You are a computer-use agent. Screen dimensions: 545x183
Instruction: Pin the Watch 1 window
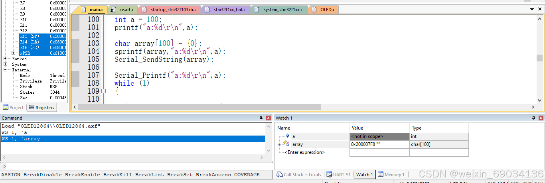click(x=534, y=118)
